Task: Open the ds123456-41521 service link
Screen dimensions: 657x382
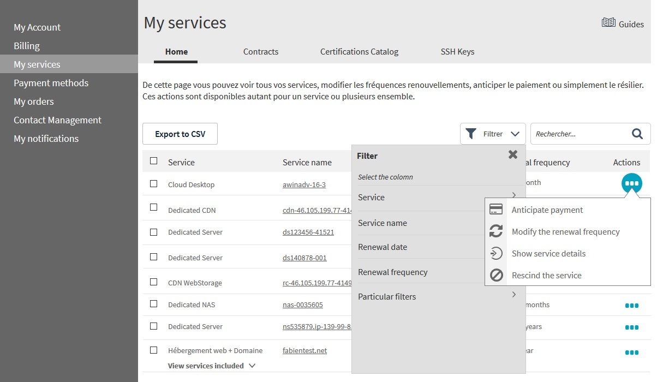Action: (x=308, y=232)
